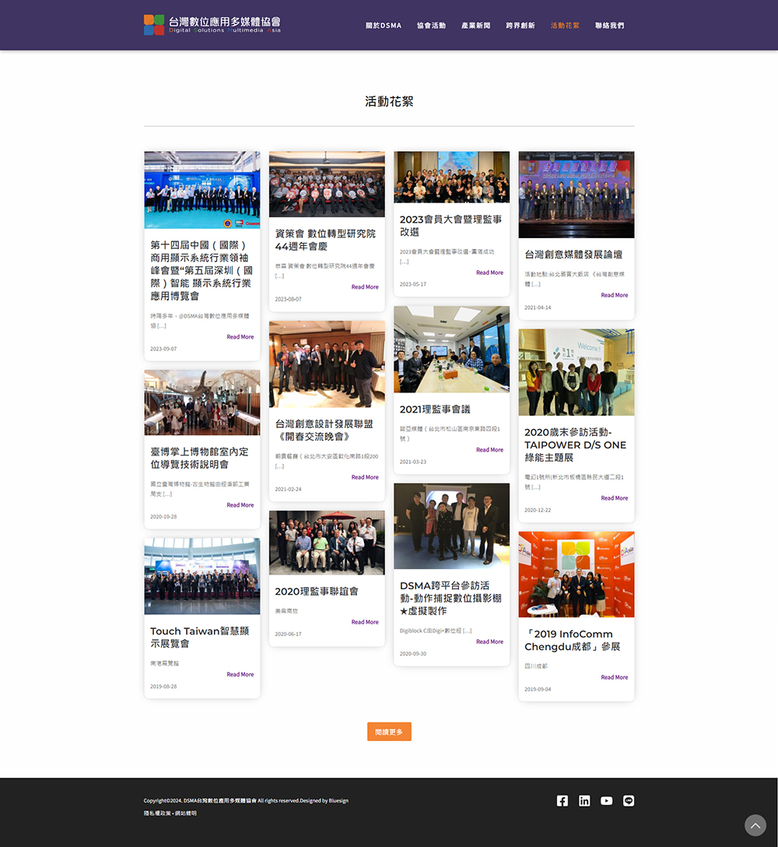
Task: Open the Facebook icon in the footer
Action: pyautogui.click(x=562, y=801)
